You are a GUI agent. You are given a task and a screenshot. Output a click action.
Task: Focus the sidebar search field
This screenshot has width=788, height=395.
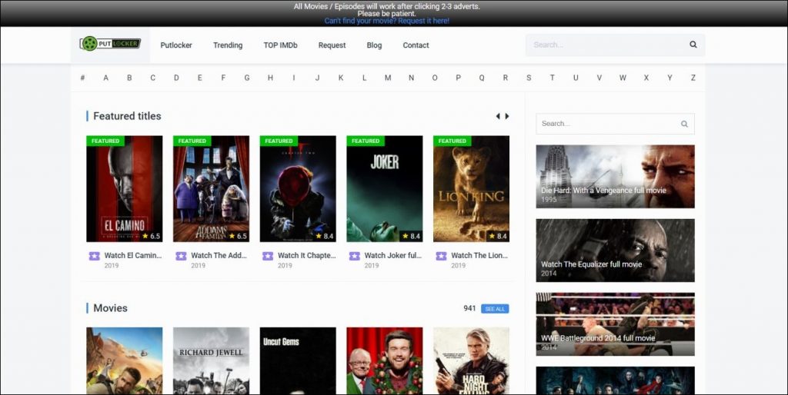615,124
